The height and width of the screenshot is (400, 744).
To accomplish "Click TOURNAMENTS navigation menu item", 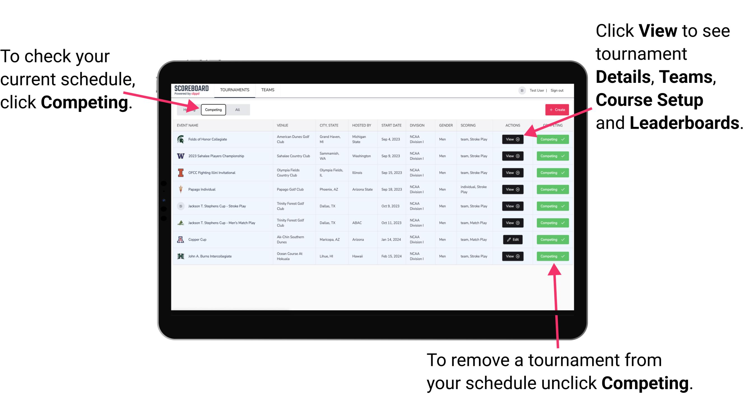I will (234, 90).
